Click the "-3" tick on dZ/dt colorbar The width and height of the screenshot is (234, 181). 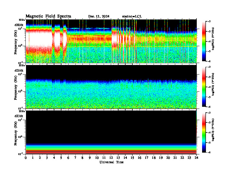coord(209,123)
